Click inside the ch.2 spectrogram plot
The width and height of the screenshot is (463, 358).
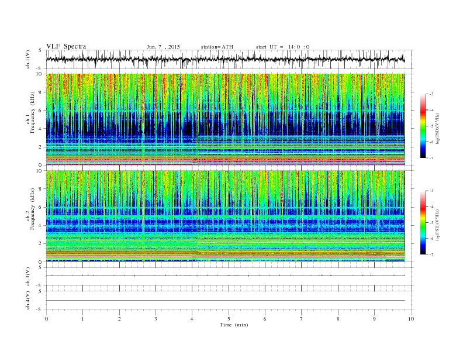point(226,216)
